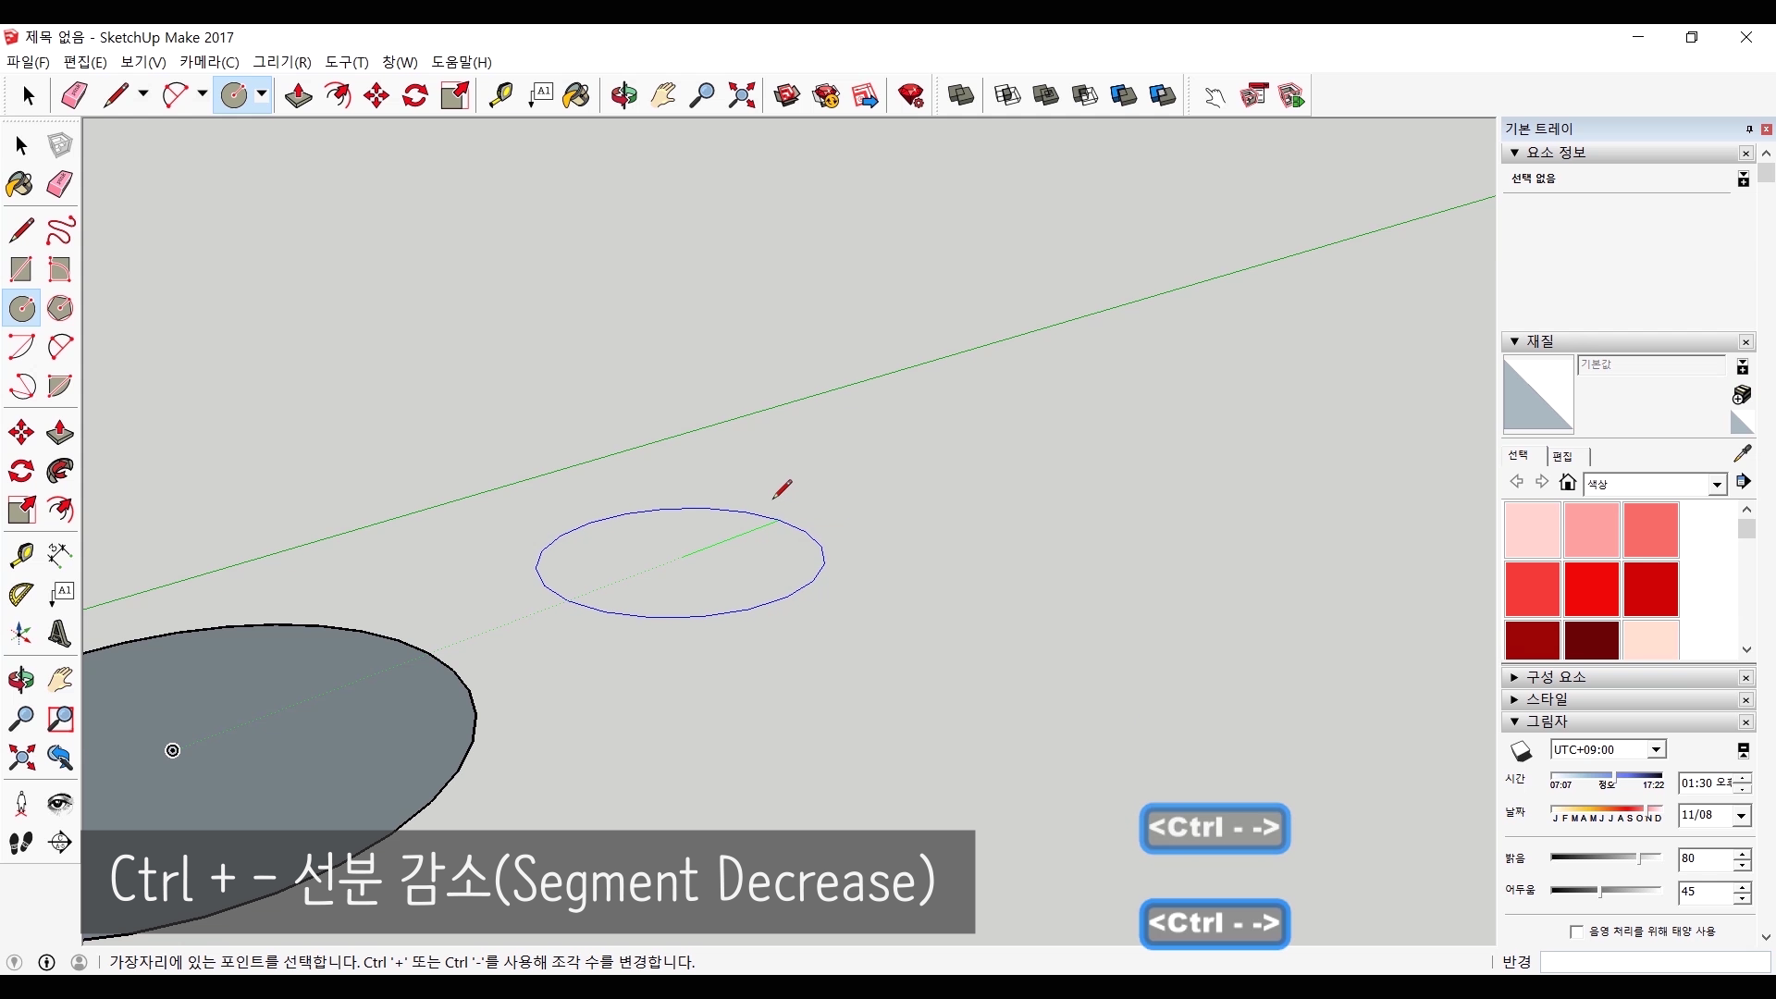1776x999 pixels.
Task: Activate the Rotate tool in left toolbar
Action: 20,472
